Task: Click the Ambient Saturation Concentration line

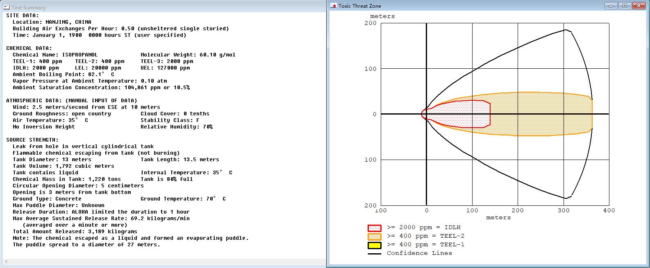Action: tap(101, 88)
